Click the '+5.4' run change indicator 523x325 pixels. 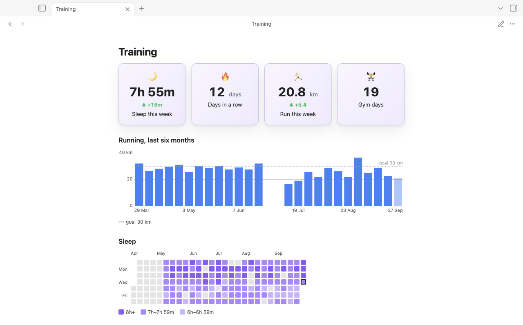(x=298, y=105)
